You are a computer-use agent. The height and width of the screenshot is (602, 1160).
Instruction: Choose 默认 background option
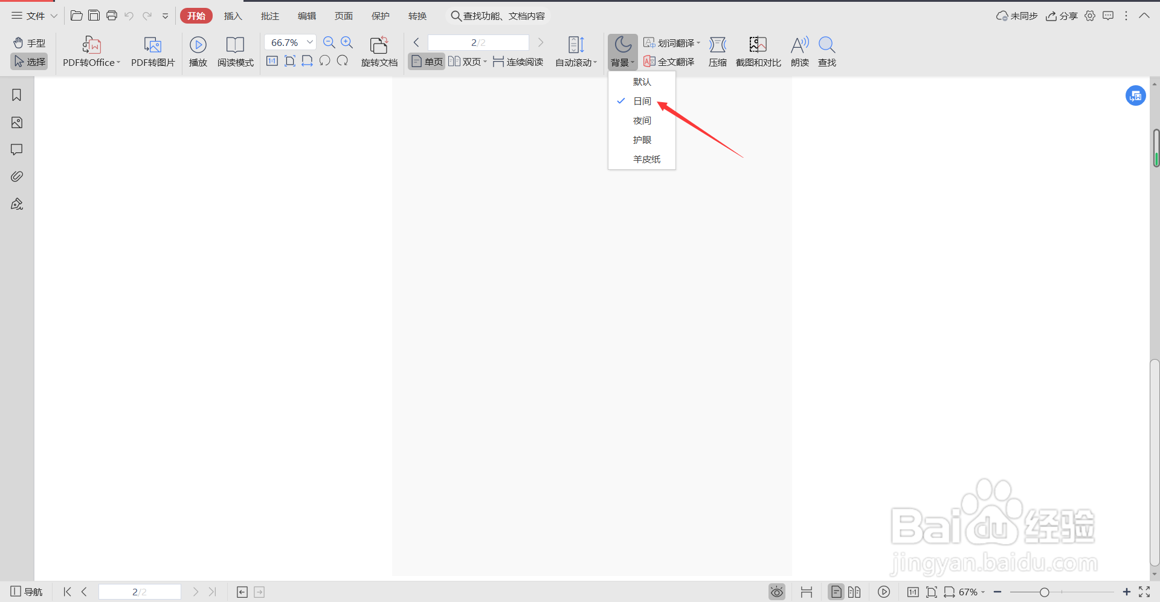[642, 82]
